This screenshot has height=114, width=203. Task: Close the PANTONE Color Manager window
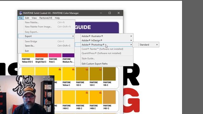pos(119,13)
